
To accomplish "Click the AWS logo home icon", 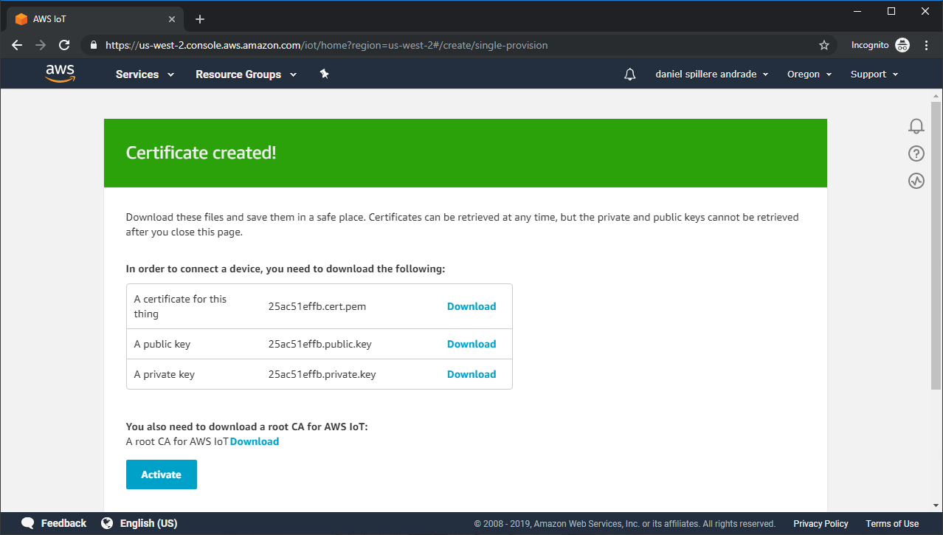I will (60, 73).
